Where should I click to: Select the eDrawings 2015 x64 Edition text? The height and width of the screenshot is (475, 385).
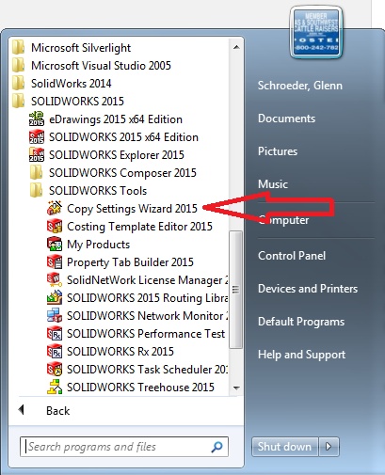pyautogui.click(x=116, y=119)
